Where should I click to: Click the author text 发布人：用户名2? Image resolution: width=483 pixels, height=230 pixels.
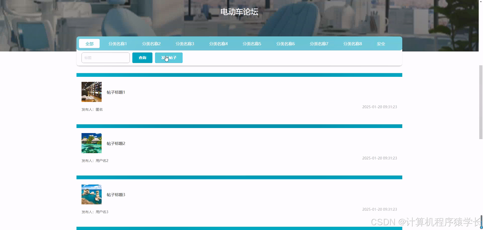95,161
